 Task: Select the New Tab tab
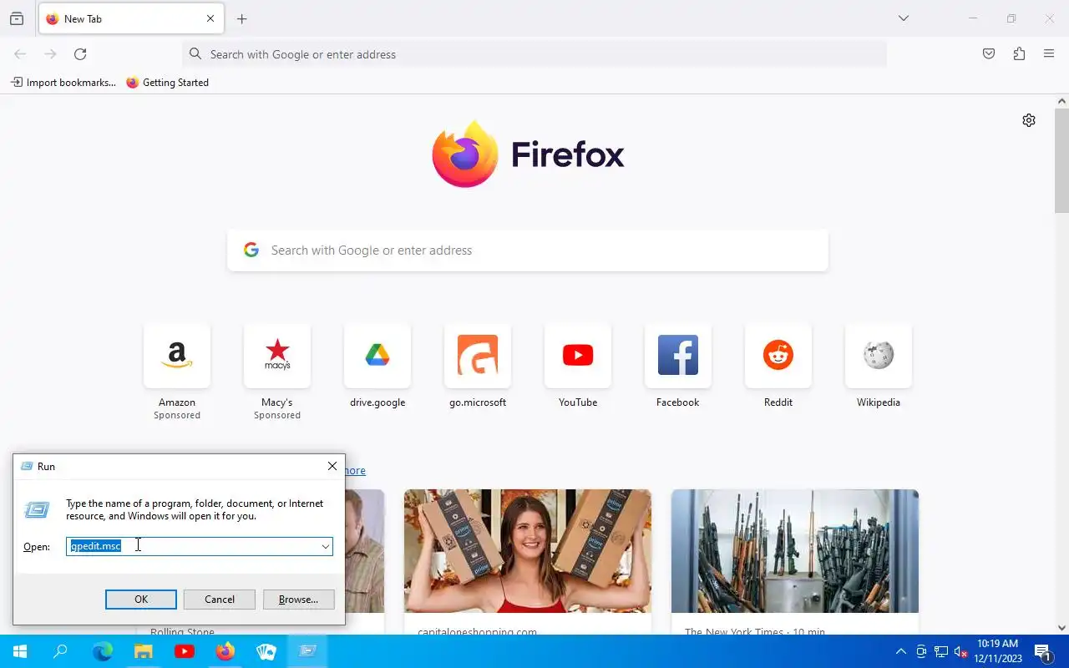(x=131, y=18)
